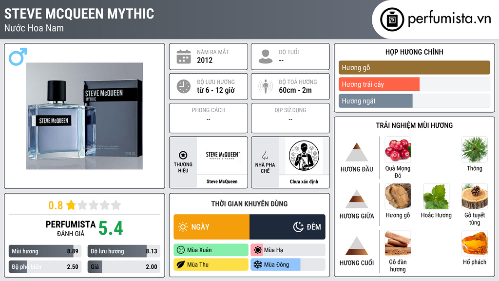Click the Dịp sử dụng info card
This screenshot has height=281, width=499.
coord(290,118)
